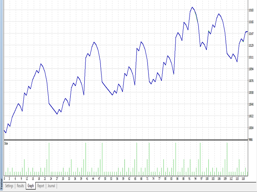Click trade number 21 on the x-axis
Screen dimensions: 257x192
pos(45,179)
